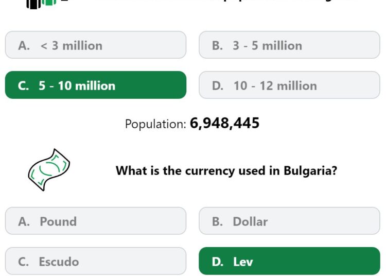Click letter B beside 3 - 5 million
The height and width of the screenshot is (276, 386).
(217, 45)
